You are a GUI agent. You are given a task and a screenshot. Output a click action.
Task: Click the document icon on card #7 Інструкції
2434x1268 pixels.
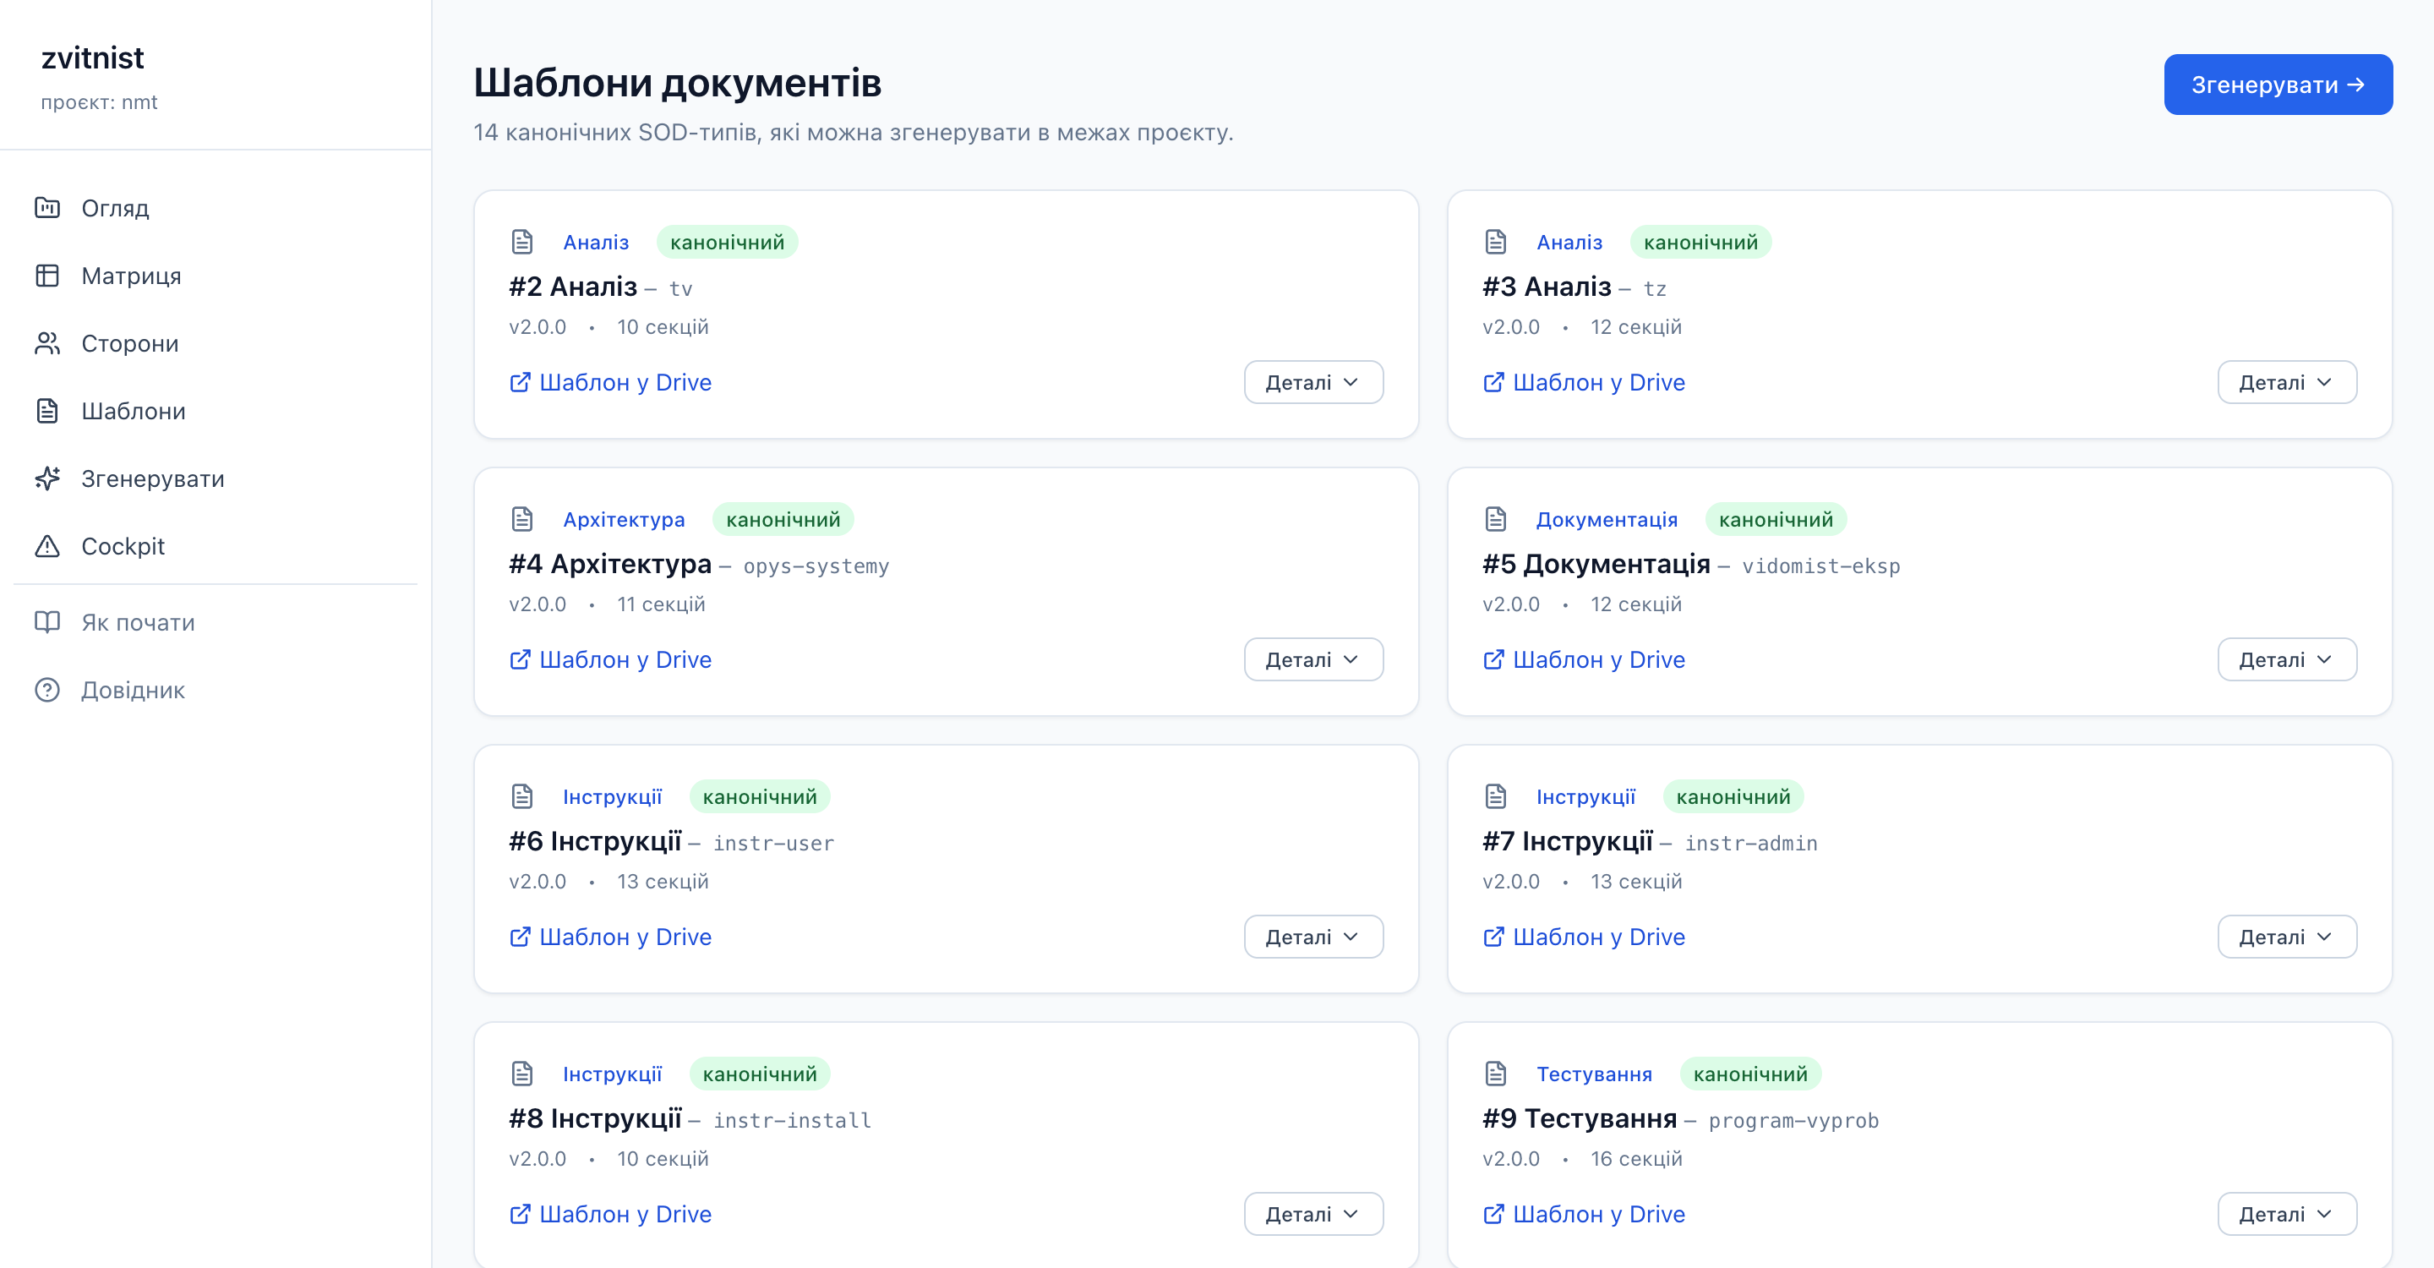click(x=1496, y=796)
